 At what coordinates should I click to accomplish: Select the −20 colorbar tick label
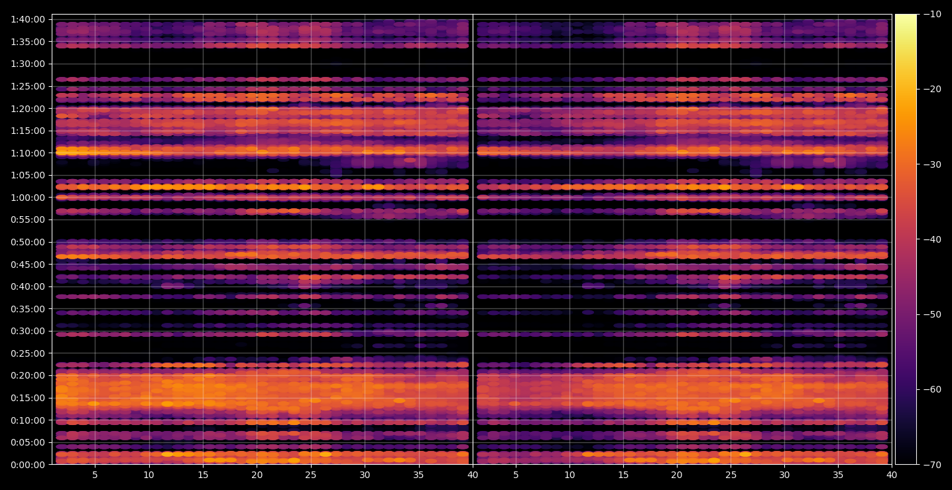point(931,90)
